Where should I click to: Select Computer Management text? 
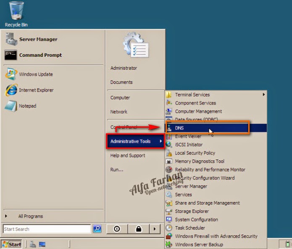(x=198, y=111)
